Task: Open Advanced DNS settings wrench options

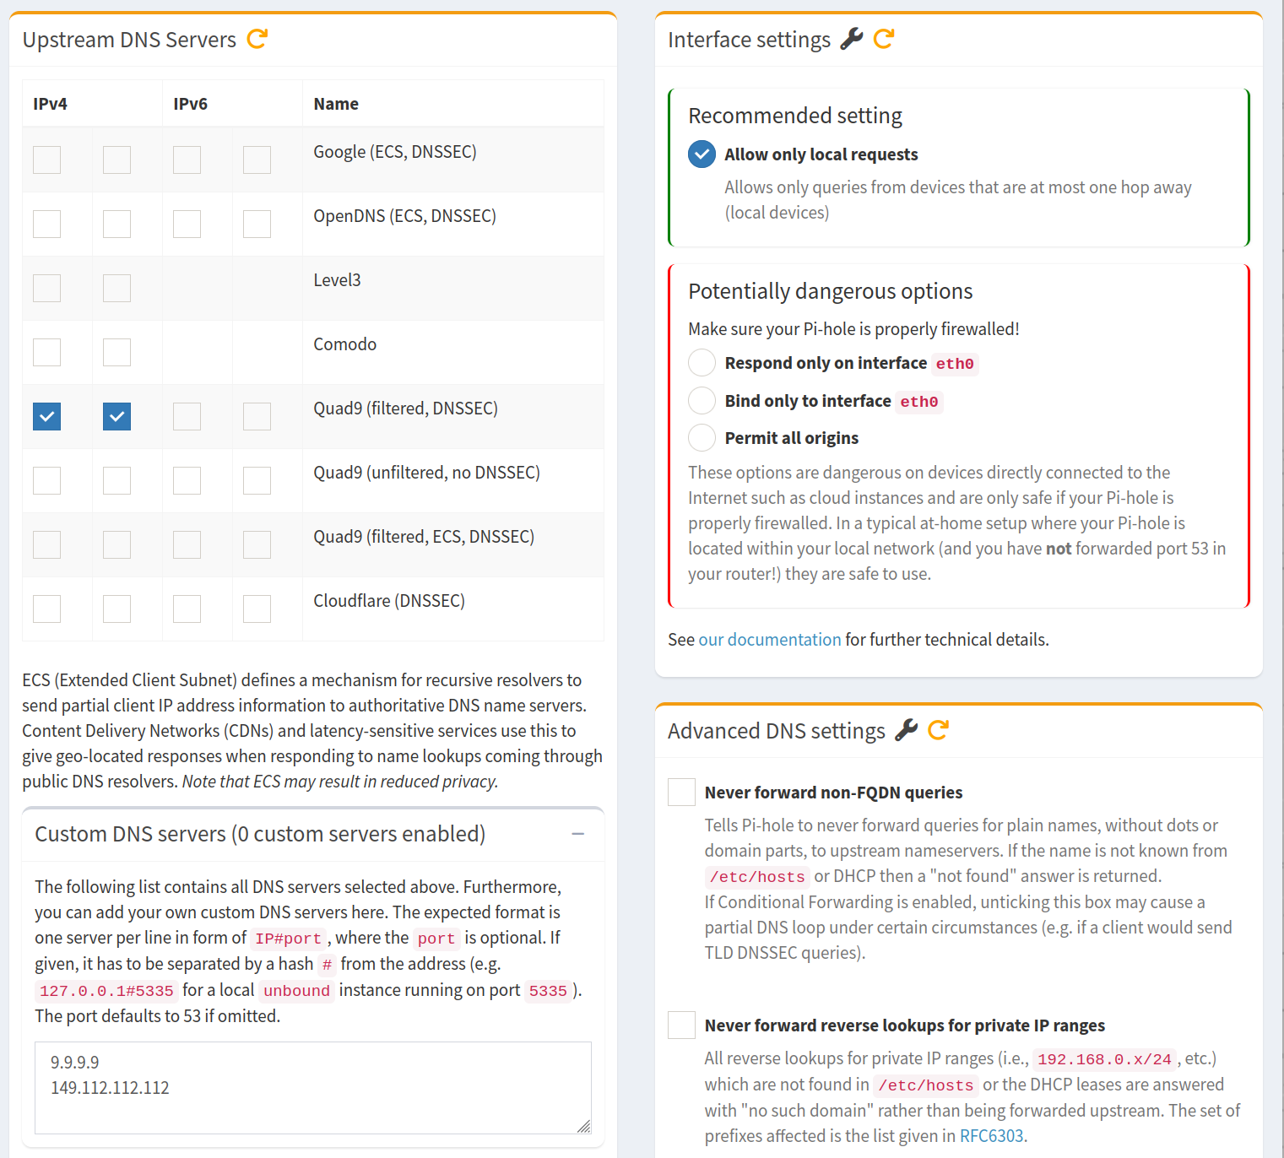Action: coord(906,728)
